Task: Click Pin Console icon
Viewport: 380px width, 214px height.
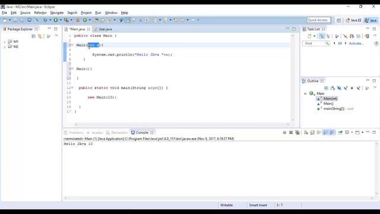Action: pos(340,133)
